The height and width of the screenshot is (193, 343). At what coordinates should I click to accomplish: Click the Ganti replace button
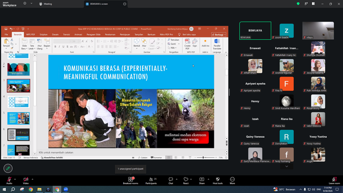pos(174,44)
